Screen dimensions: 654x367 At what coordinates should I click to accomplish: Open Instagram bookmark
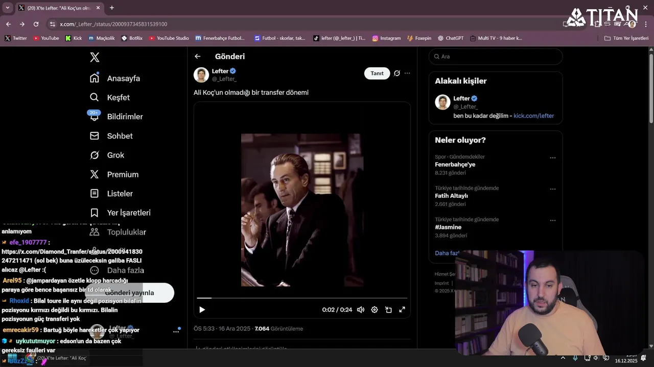[386, 38]
